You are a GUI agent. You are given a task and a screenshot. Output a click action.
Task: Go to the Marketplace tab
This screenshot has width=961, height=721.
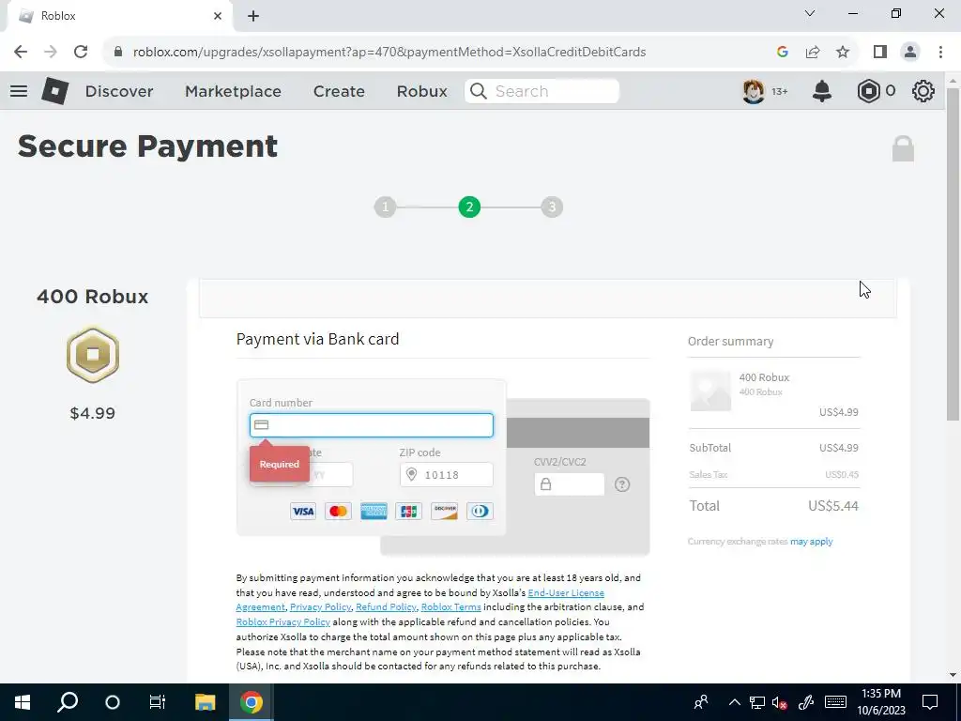233,91
